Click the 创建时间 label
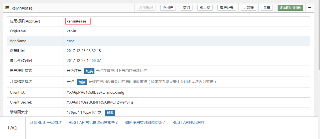The width and height of the screenshot is (320, 139). click(17, 51)
